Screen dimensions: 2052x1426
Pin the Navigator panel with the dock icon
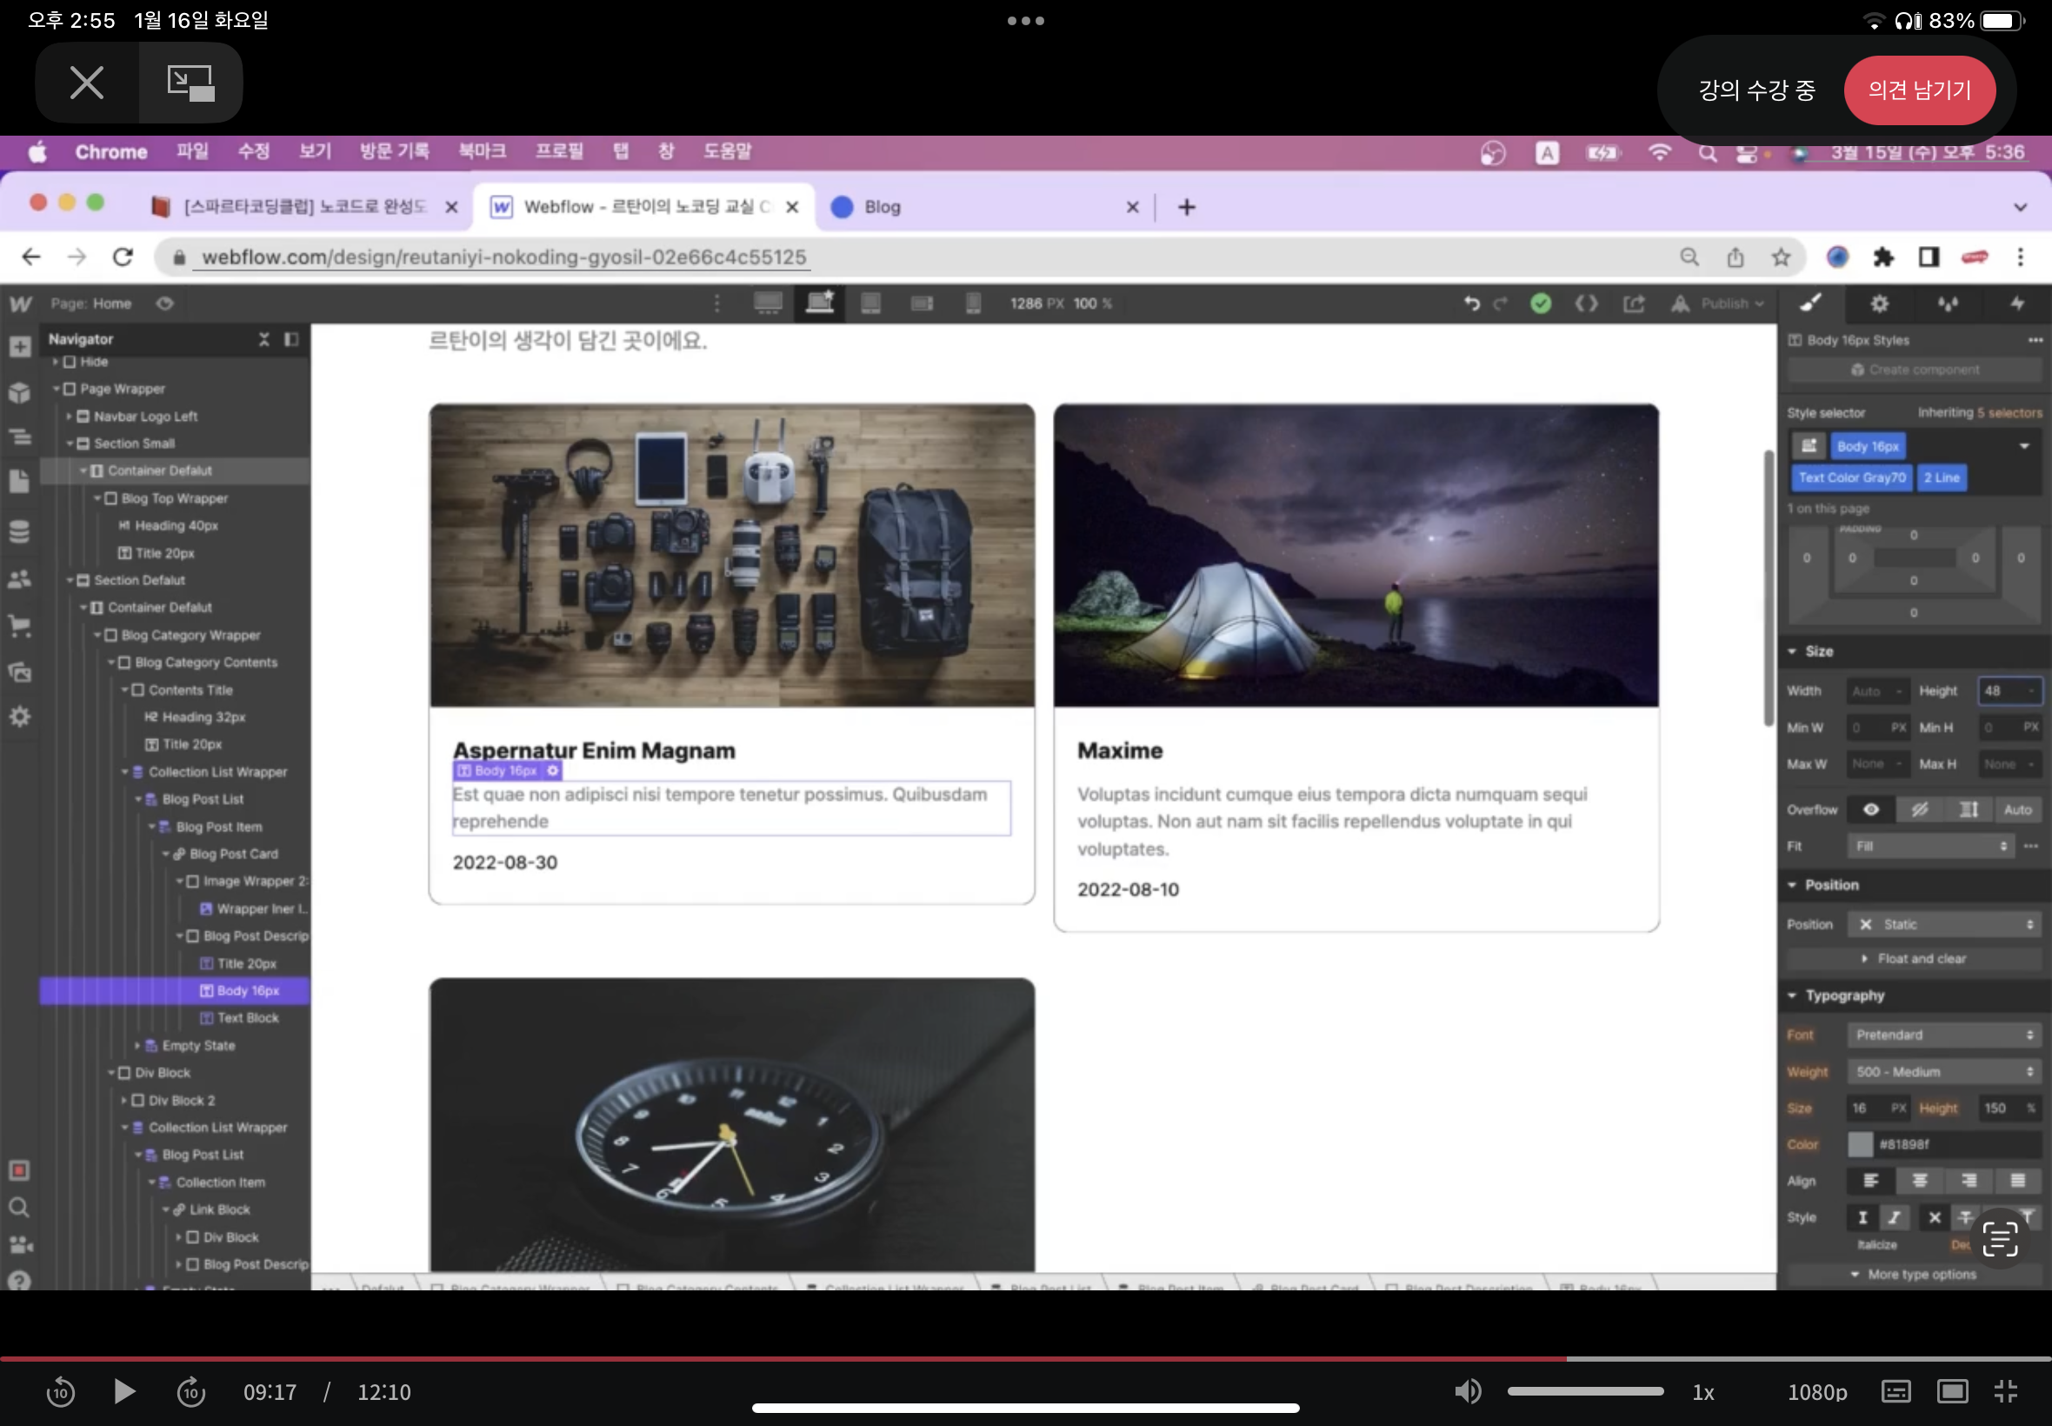(291, 339)
